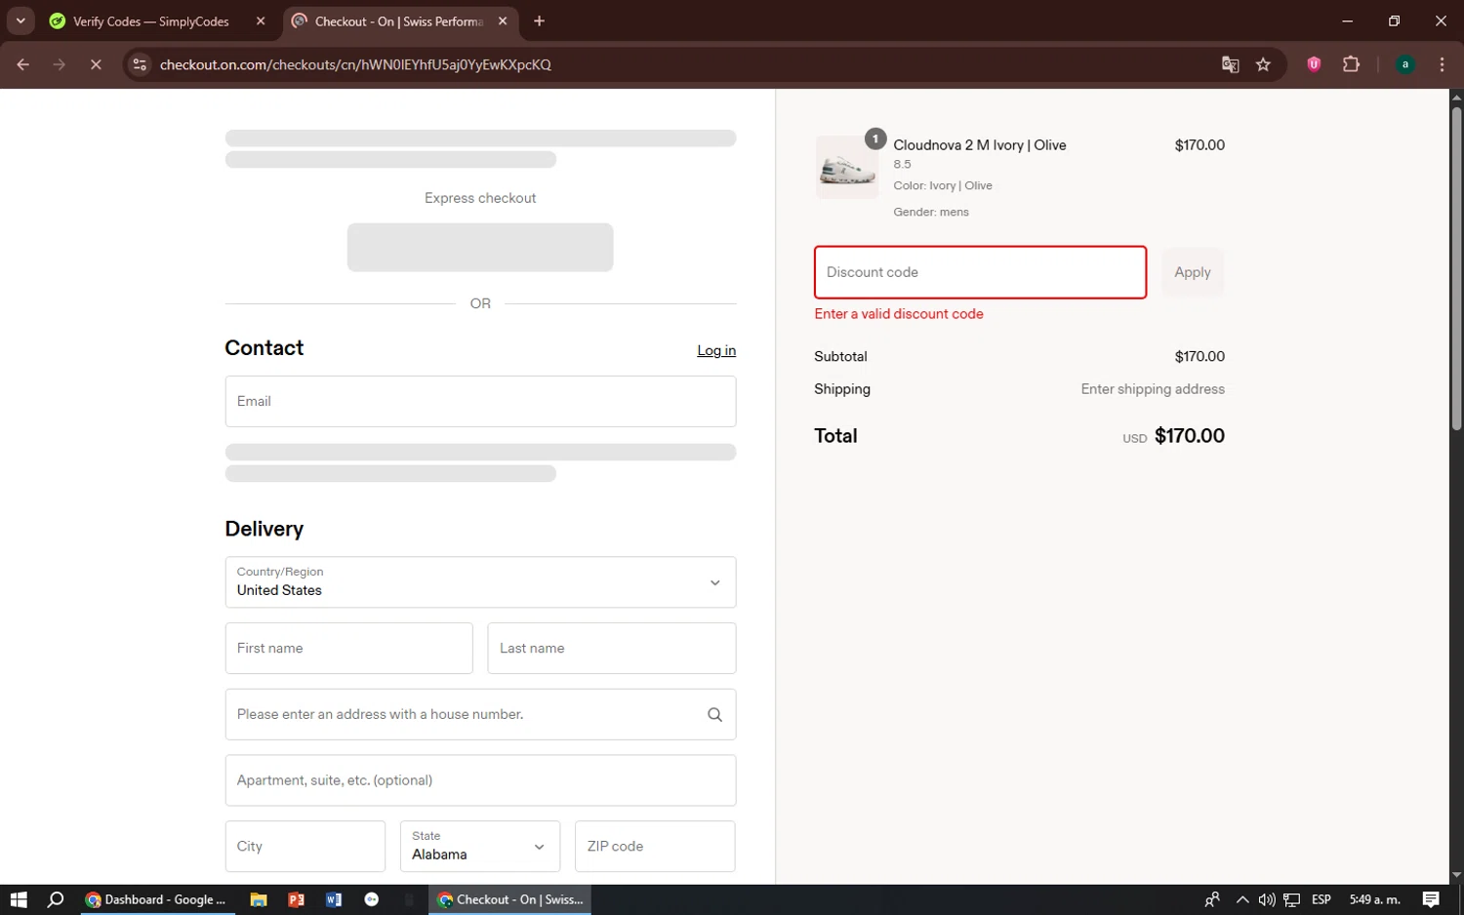Click the quantity badge on shoe thumbnail

coord(875,139)
